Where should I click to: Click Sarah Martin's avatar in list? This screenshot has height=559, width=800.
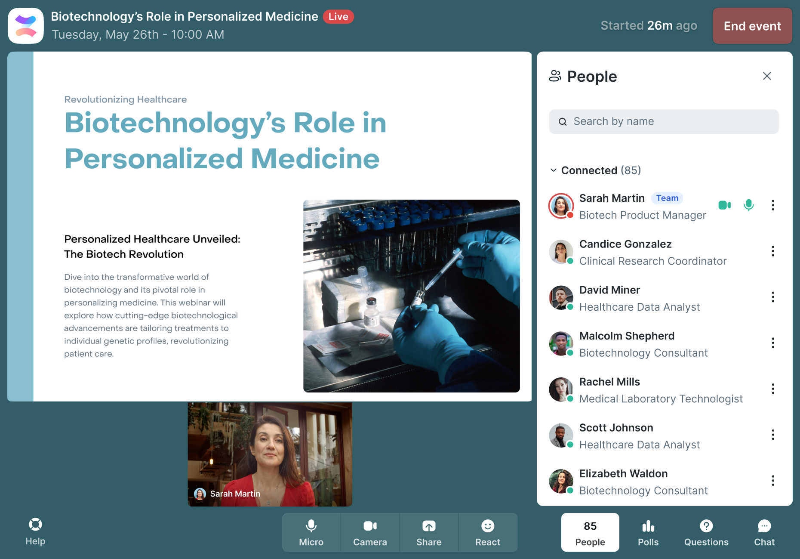561,206
